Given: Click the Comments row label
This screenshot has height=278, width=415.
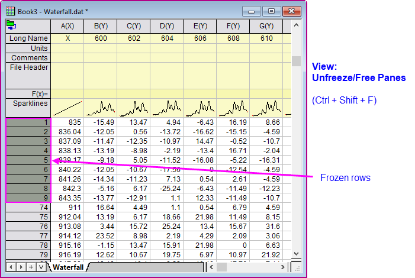Looking at the screenshot, I should (28, 57).
